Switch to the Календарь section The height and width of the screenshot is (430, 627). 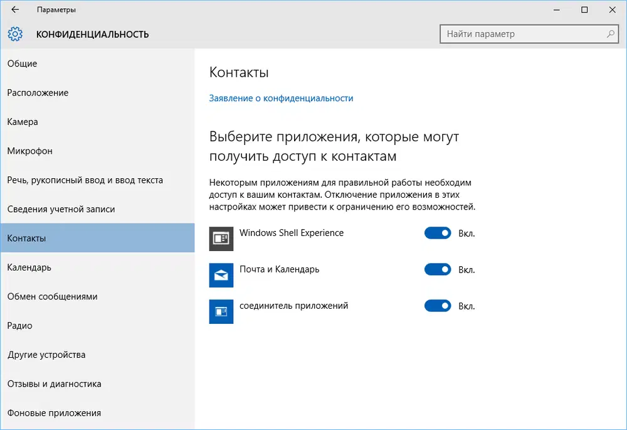coord(28,267)
